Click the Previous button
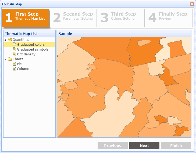 [x=113, y=145]
